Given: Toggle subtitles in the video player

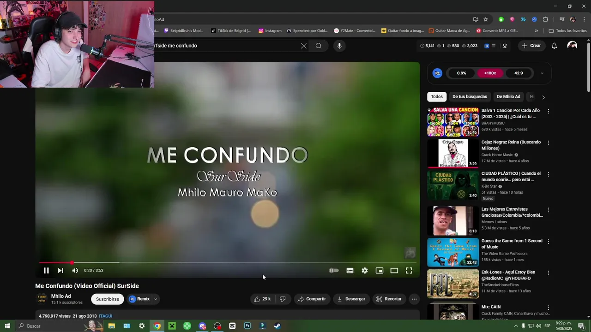Looking at the screenshot, I should 350,271.
